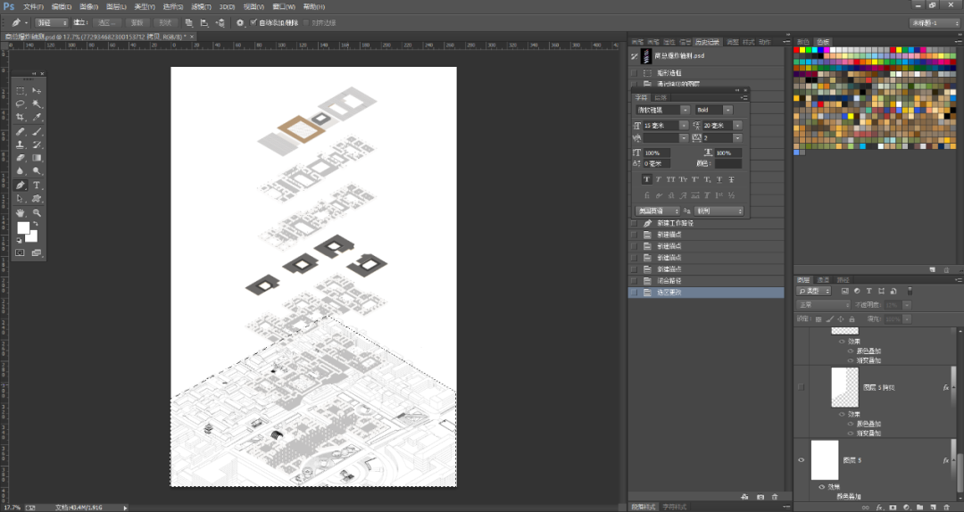Open the 文件(F) menu

click(x=33, y=7)
